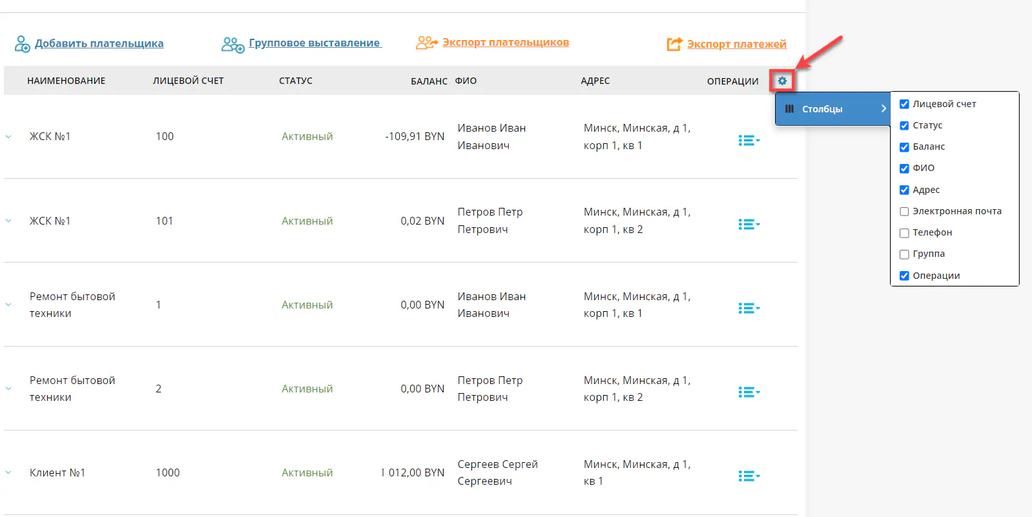Enable the Электронная почта column checkbox
The width and height of the screenshot is (1032, 517).
coord(904,212)
